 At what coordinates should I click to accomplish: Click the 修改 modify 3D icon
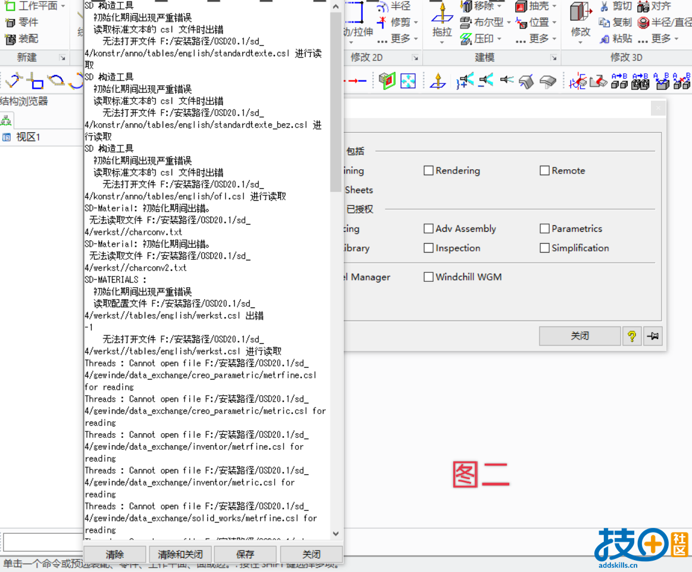point(581,13)
